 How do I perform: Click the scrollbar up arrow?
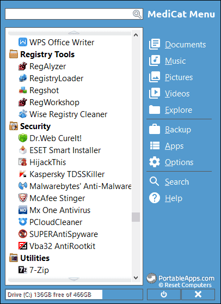click(136, 35)
